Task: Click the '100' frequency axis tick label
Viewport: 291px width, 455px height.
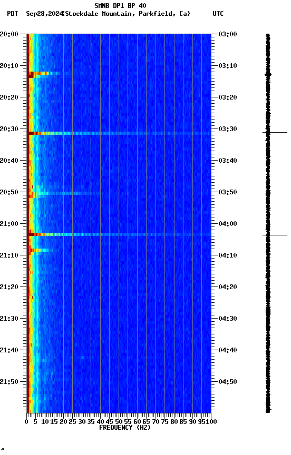Action: [211, 422]
